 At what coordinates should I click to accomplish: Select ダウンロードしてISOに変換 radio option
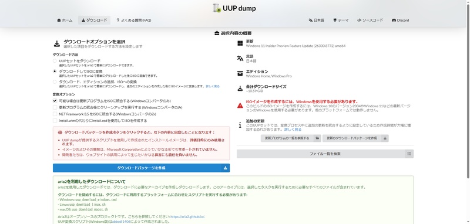coord(55,72)
